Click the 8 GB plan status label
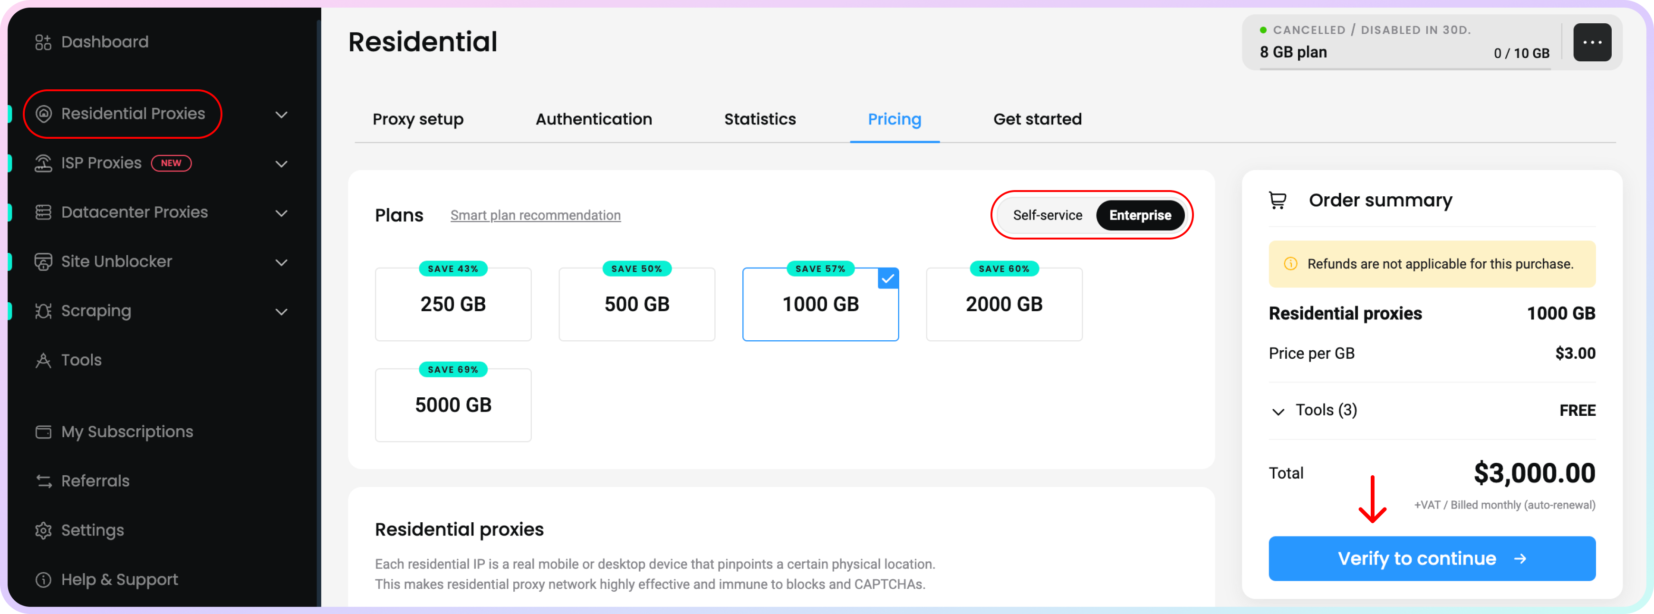Image resolution: width=1654 pixels, height=614 pixels. [1292, 53]
